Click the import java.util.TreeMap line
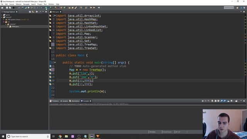Viewport: 247px width, 139px height. 77,44
